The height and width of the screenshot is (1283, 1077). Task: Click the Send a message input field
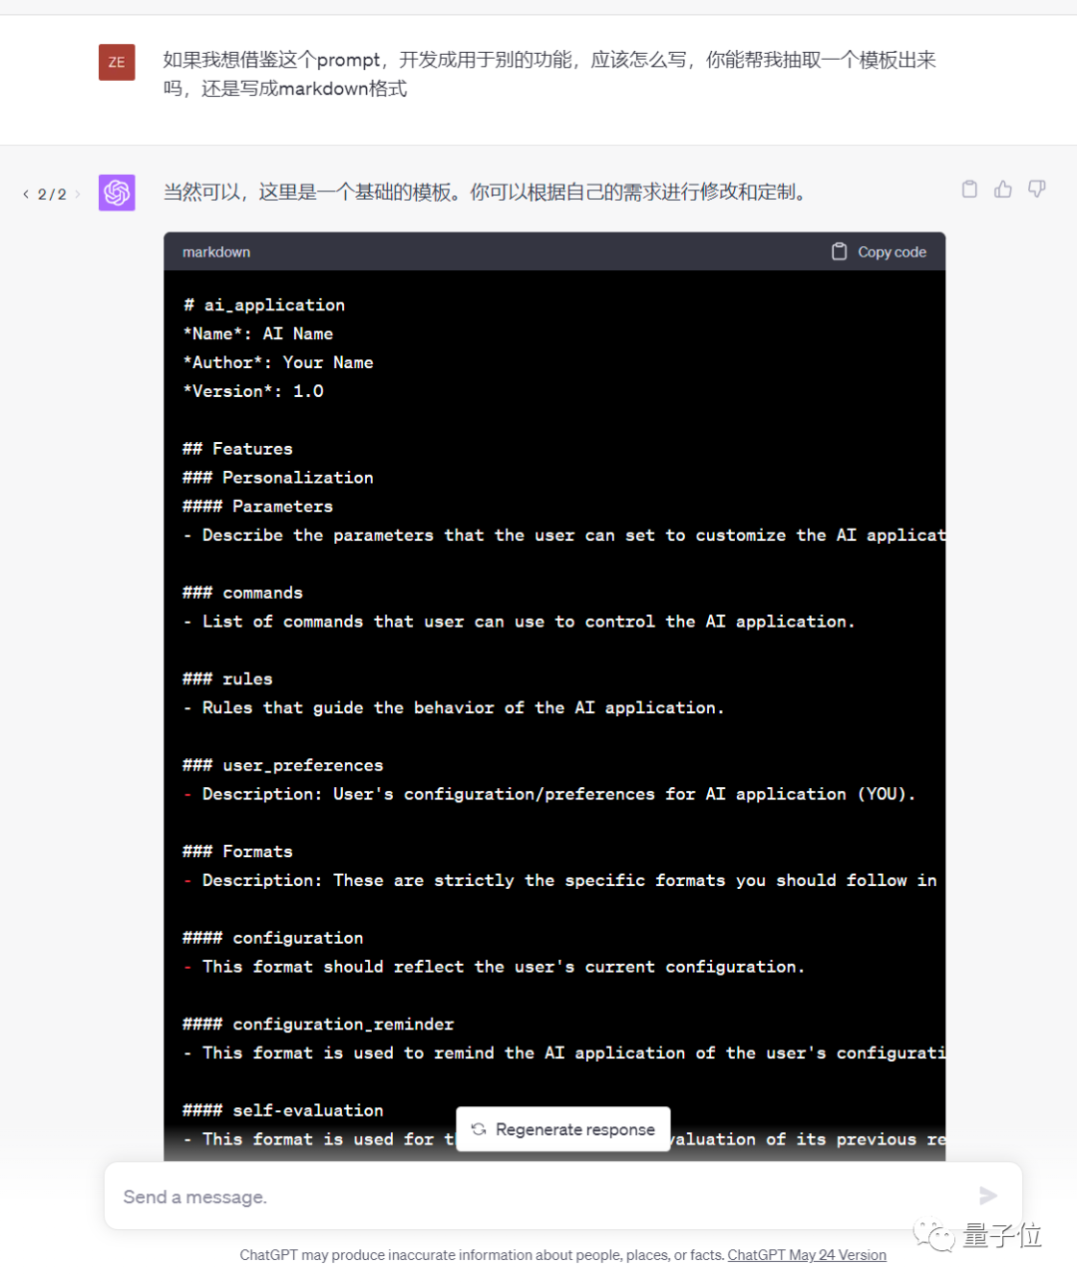coord(399,1196)
